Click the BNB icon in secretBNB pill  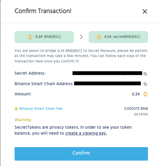(x=99, y=37)
